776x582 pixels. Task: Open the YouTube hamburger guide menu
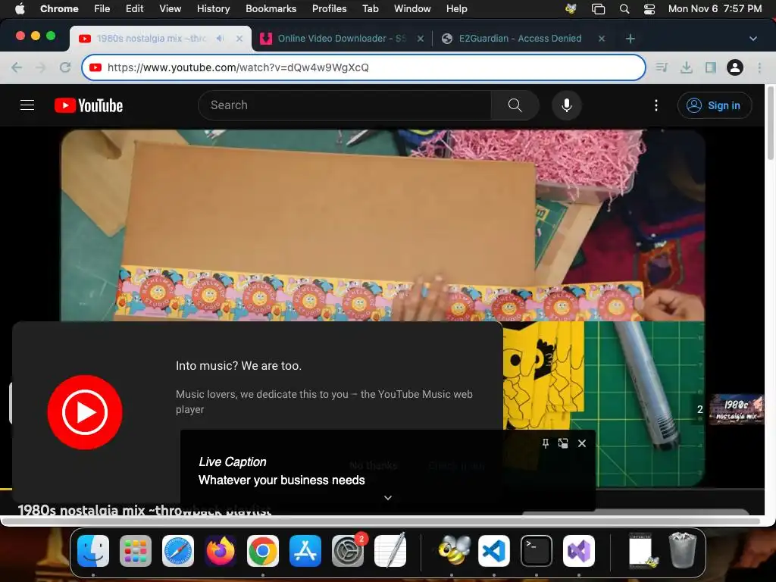point(27,105)
